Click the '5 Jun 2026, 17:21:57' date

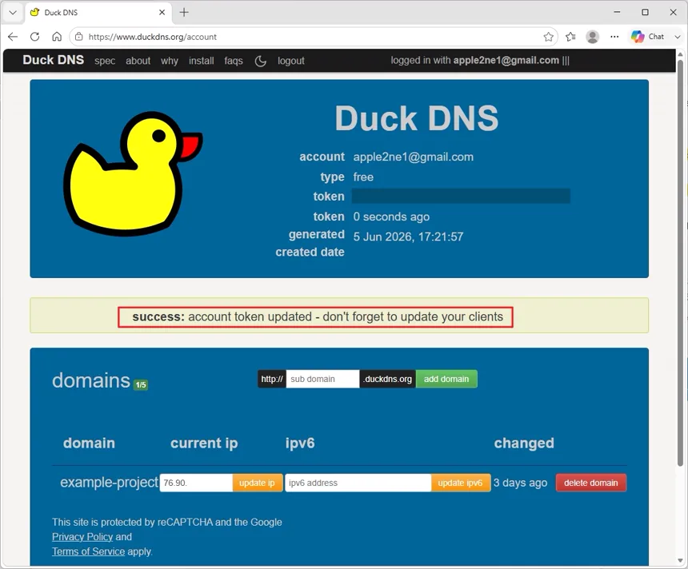click(408, 237)
